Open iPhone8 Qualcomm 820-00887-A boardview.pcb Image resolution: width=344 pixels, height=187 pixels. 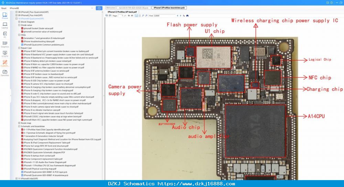coord(46,175)
